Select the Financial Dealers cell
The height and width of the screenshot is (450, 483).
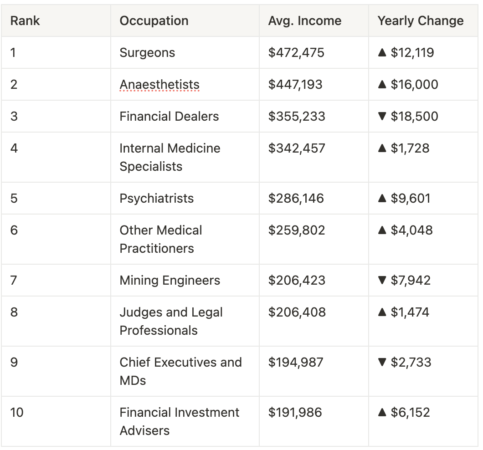tap(169, 117)
